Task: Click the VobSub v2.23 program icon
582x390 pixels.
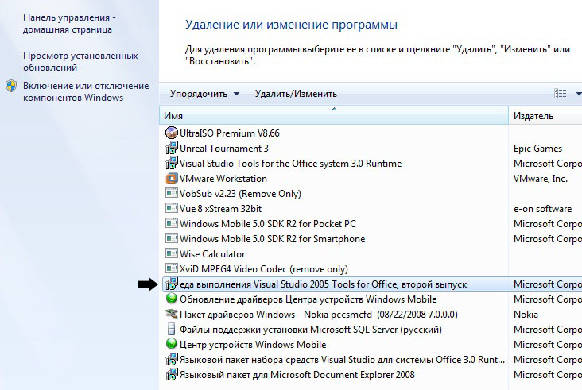Action: (x=172, y=193)
